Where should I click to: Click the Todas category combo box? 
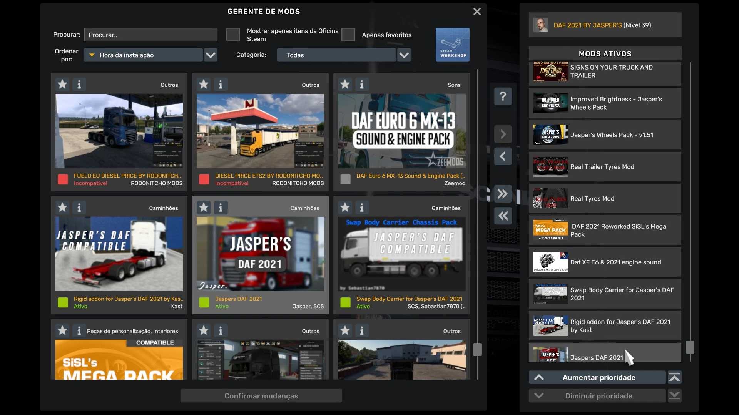[x=337, y=55]
